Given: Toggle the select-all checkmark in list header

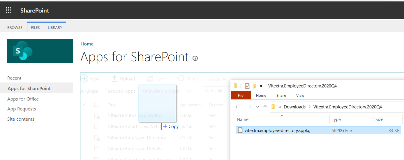Looking at the screenshot, I should click(x=84, y=104).
